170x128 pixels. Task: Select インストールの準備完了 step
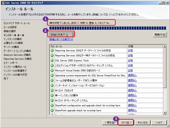tap(15, 71)
